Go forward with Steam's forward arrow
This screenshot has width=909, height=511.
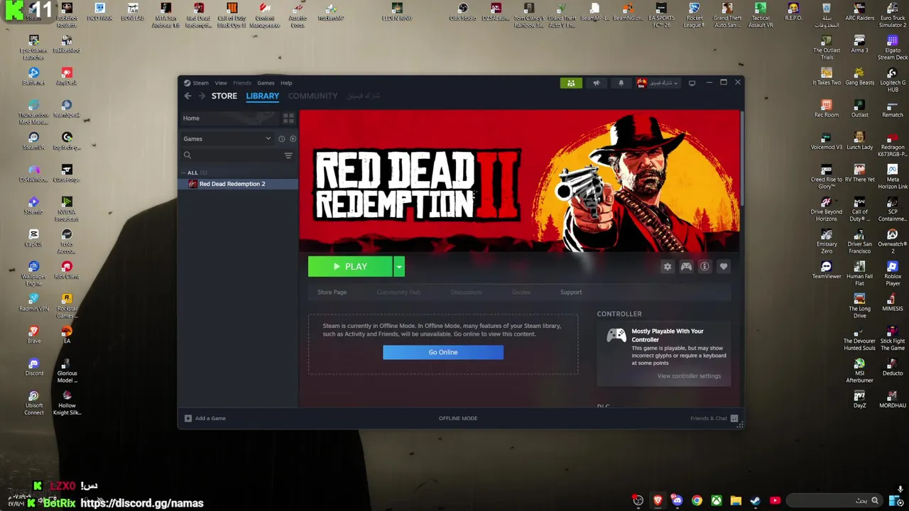pyautogui.click(x=202, y=96)
